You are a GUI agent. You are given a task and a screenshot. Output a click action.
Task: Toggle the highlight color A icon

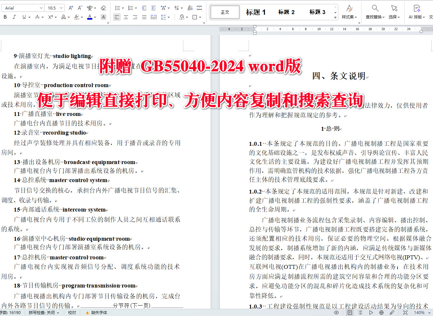click(x=103, y=17)
